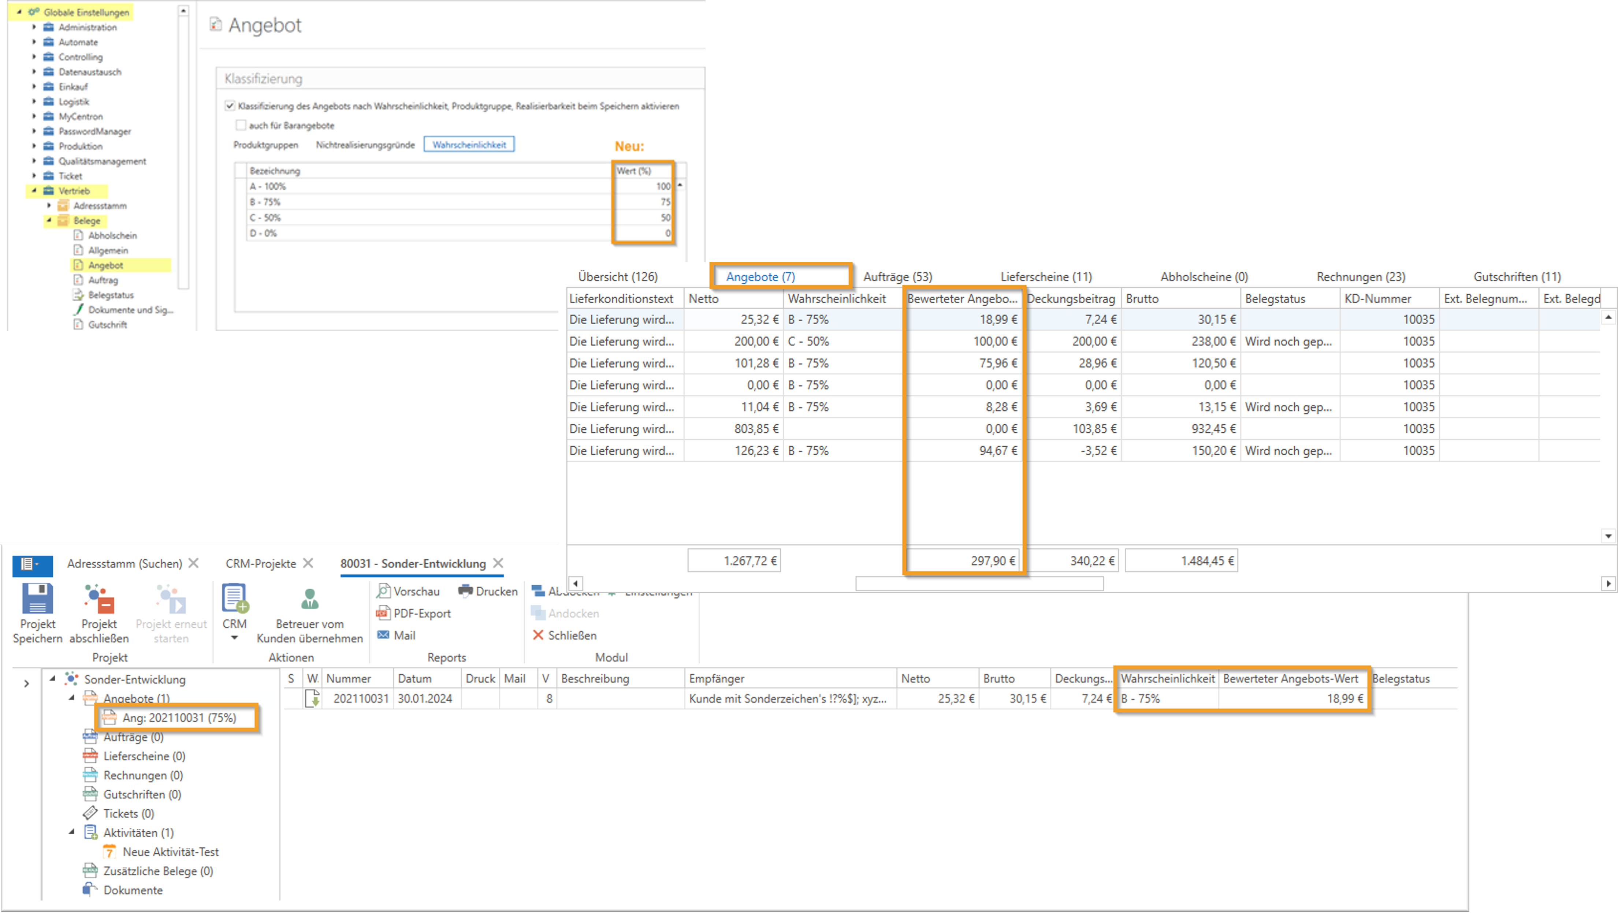
Task: Click Betreuer vom Kunden übernehmen icon
Action: (x=310, y=599)
